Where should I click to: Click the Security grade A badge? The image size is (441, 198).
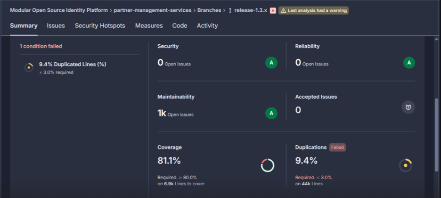tap(271, 63)
